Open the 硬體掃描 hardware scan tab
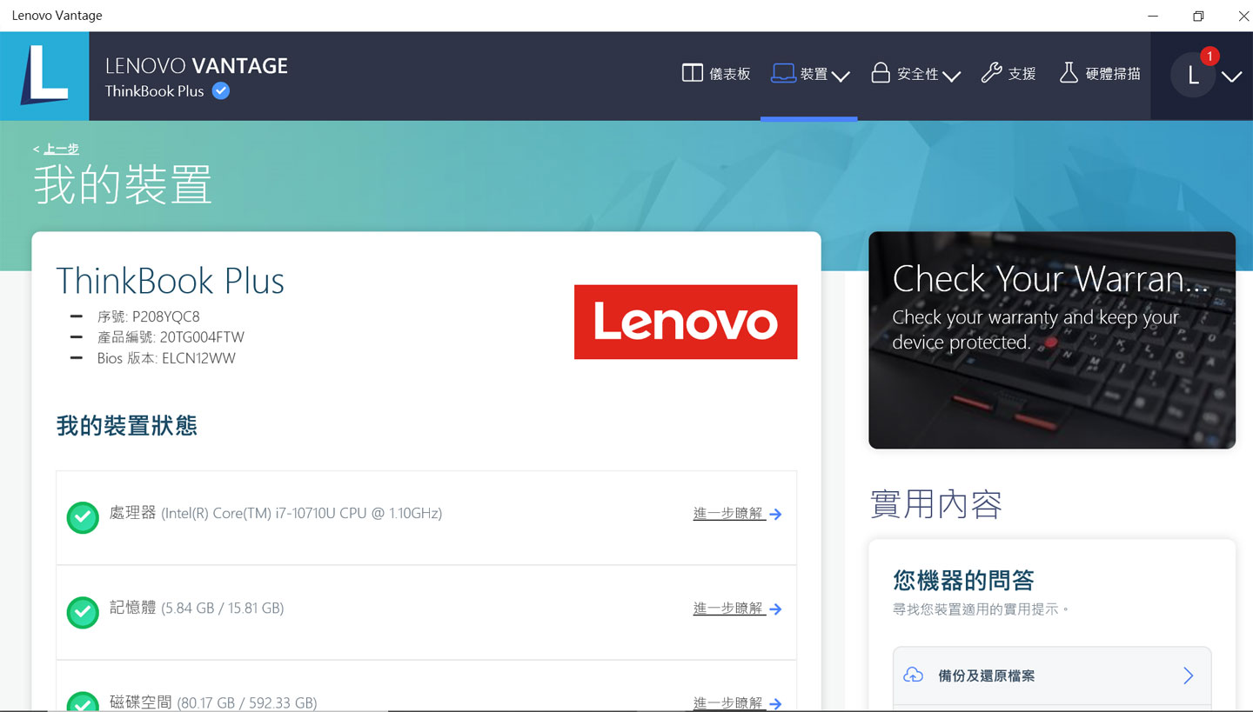Image resolution: width=1253 pixels, height=712 pixels. (x=1100, y=74)
